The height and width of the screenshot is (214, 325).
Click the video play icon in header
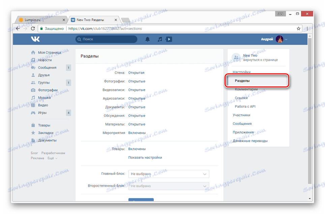(169, 39)
